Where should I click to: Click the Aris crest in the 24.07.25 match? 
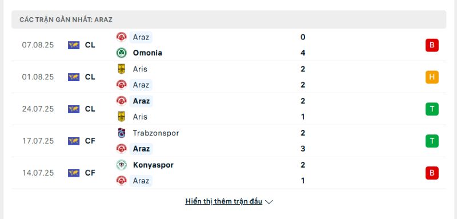(121, 117)
